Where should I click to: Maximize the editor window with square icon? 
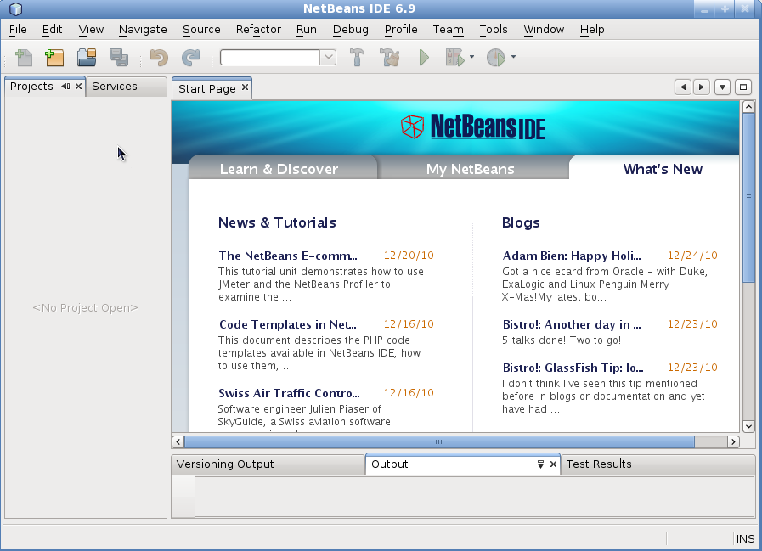[x=743, y=87]
